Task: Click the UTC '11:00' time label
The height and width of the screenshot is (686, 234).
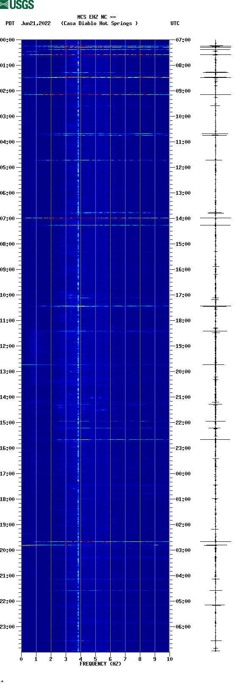Action: [x=183, y=142]
